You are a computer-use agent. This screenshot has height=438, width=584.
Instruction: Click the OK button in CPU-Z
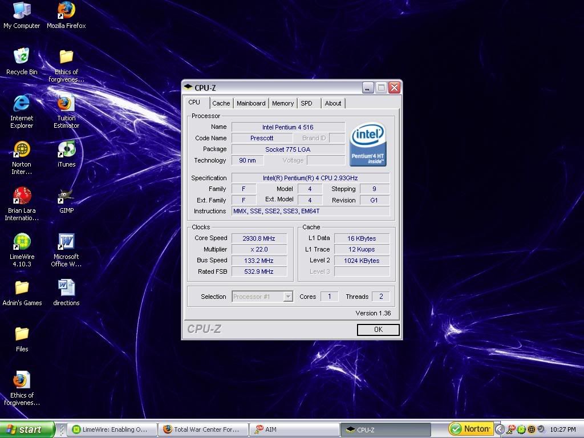(378, 330)
